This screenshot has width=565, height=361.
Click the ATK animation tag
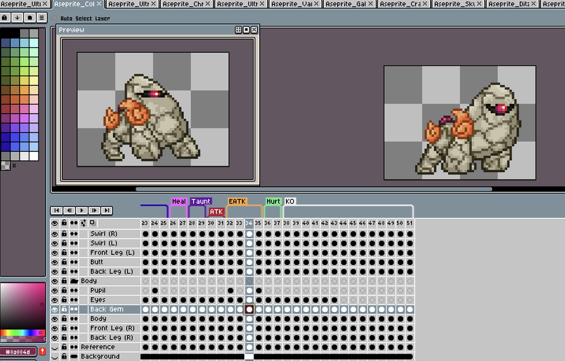(216, 212)
